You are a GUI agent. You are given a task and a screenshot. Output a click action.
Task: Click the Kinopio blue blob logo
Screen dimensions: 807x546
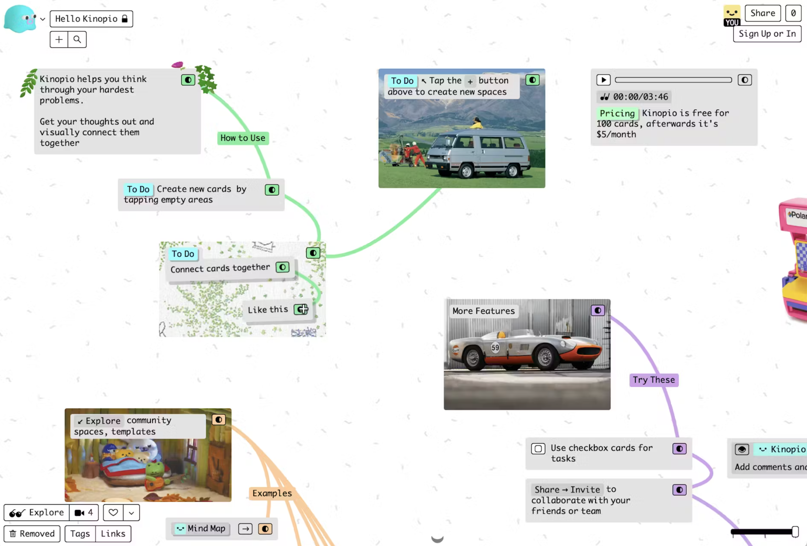20,19
